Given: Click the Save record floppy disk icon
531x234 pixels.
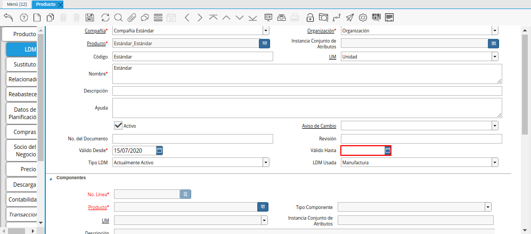Looking at the screenshot, I should [x=90, y=18].
